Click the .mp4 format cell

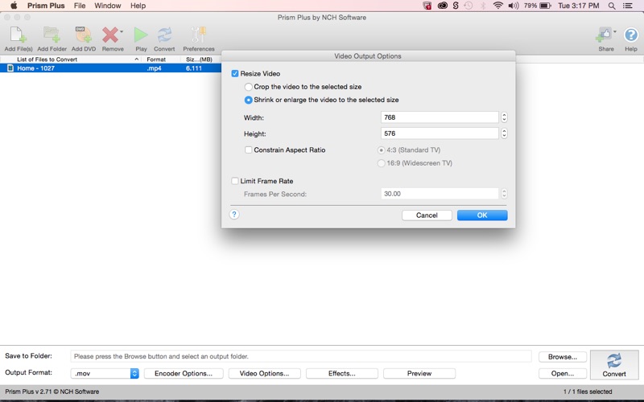tap(154, 68)
